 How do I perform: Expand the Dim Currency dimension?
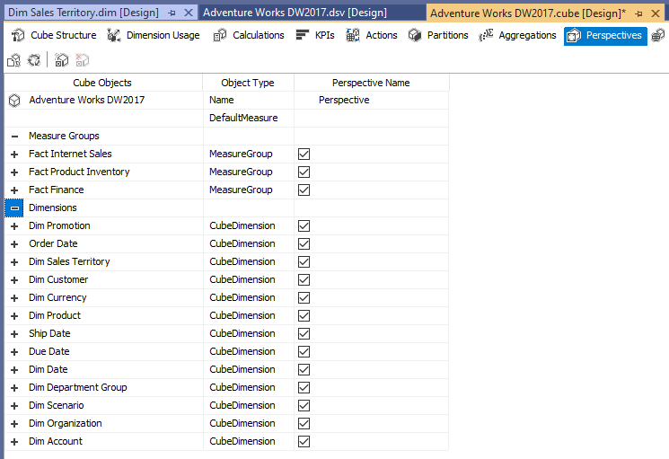coord(14,298)
